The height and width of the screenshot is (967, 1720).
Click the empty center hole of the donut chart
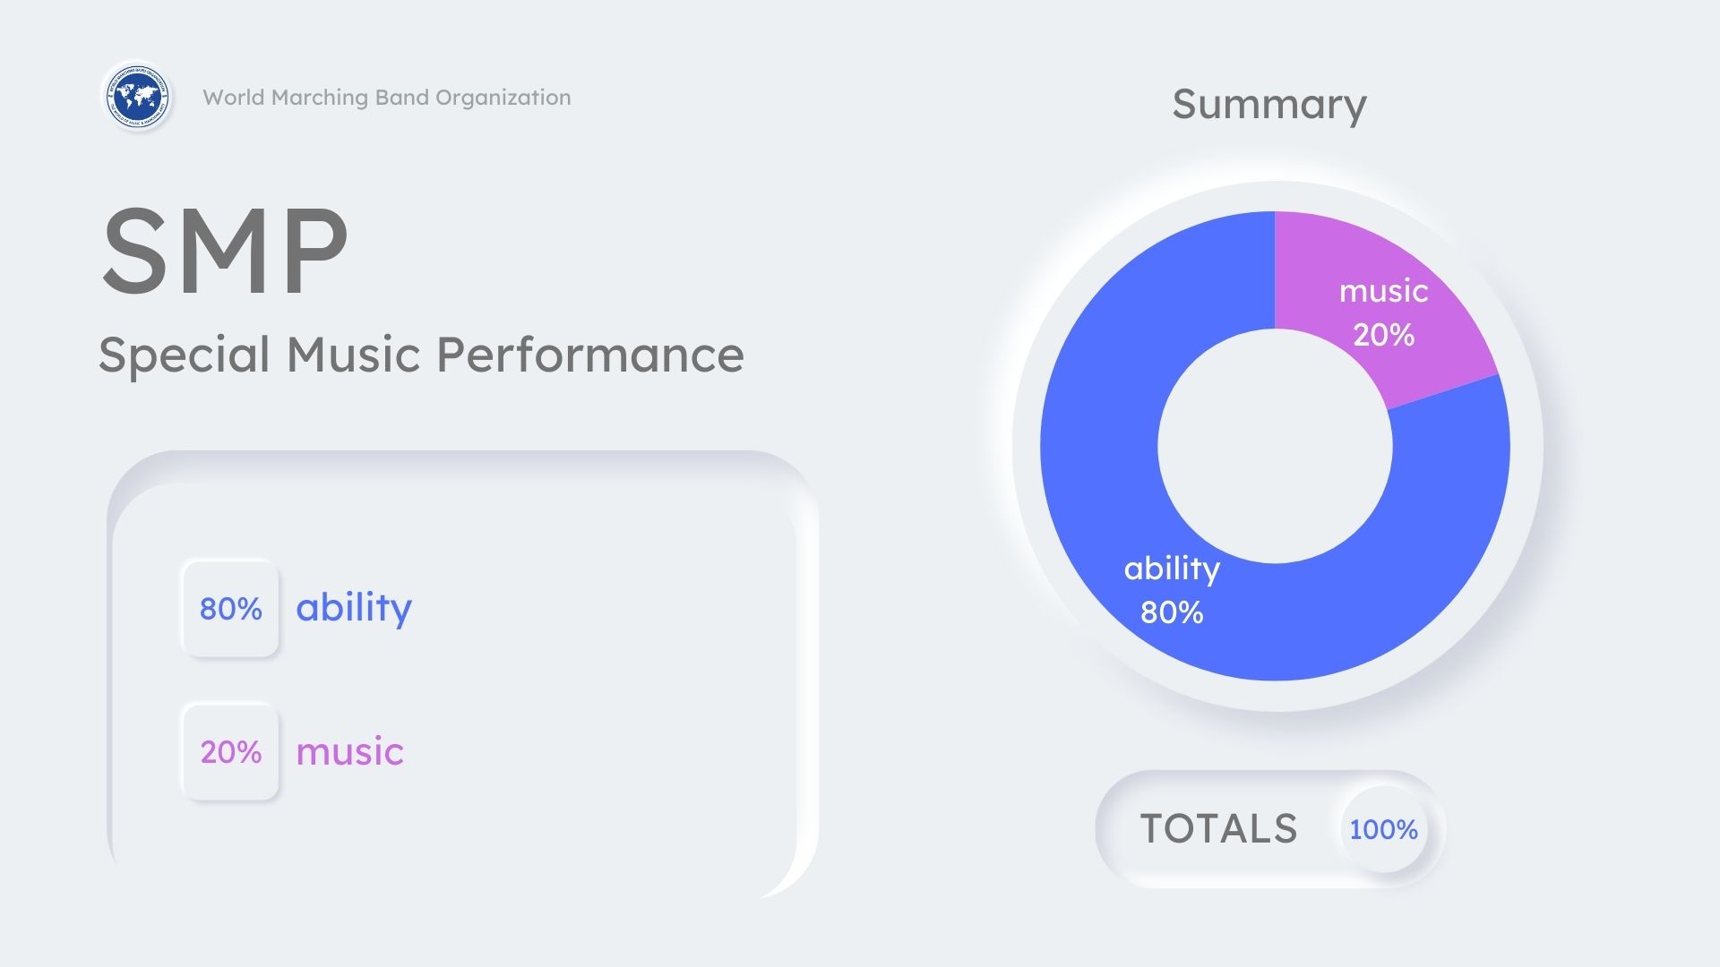(x=1275, y=446)
